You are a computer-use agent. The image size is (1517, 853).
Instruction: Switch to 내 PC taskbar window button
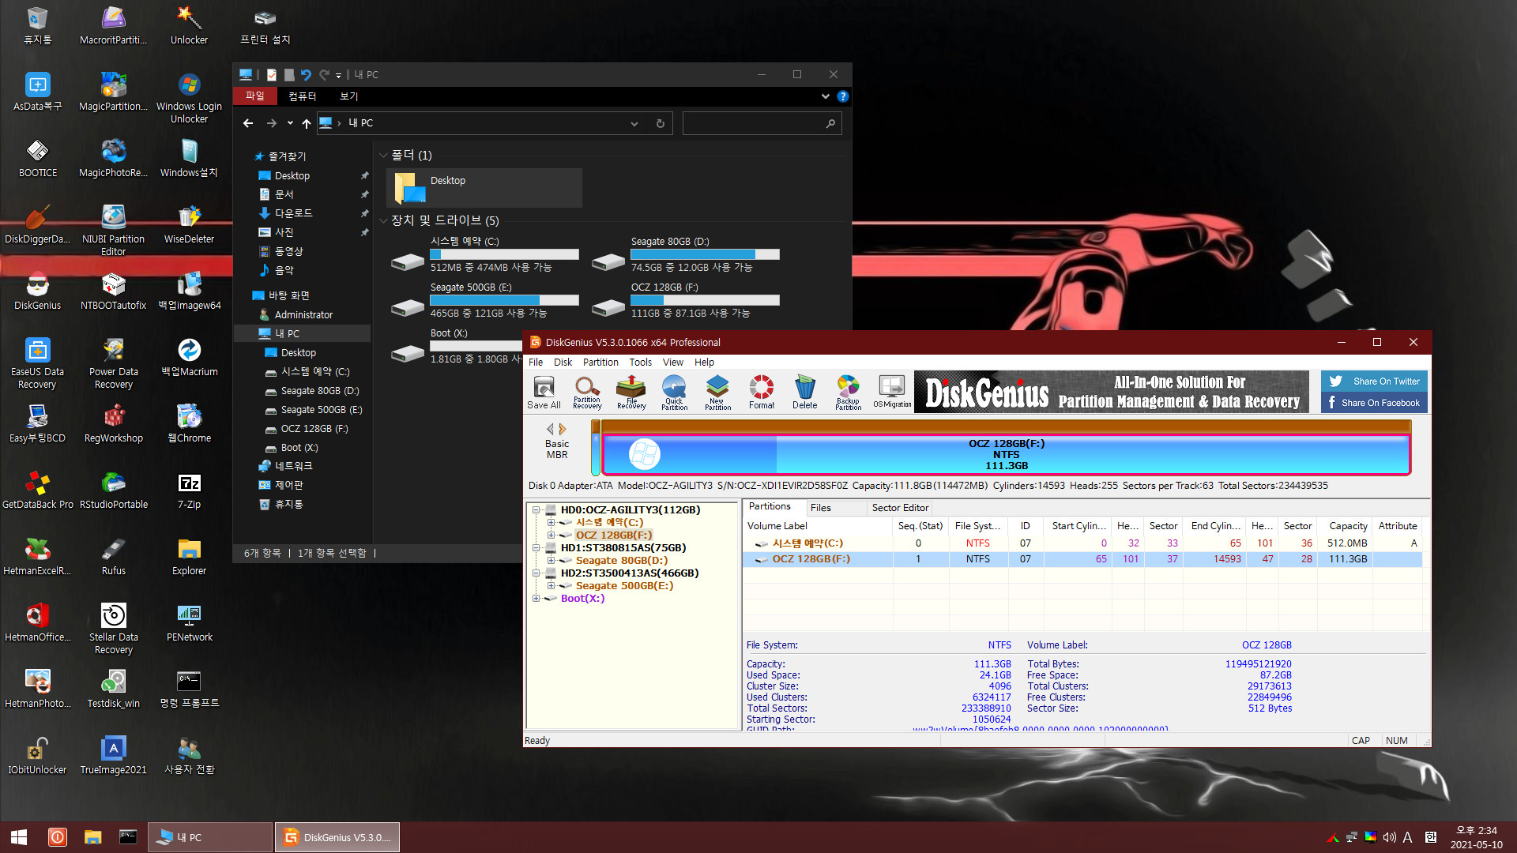click(x=211, y=837)
